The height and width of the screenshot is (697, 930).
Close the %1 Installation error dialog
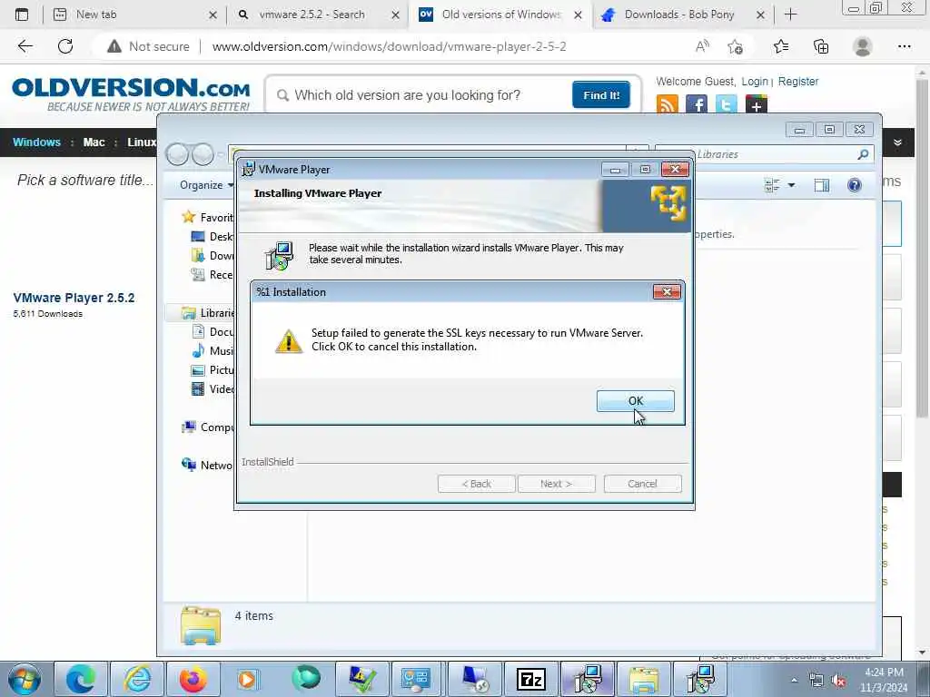click(666, 291)
